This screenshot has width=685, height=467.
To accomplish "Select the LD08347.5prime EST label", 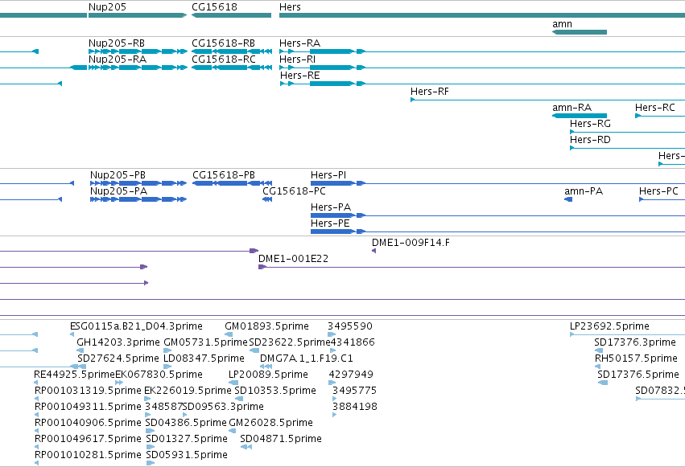I will [x=204, y=358].
